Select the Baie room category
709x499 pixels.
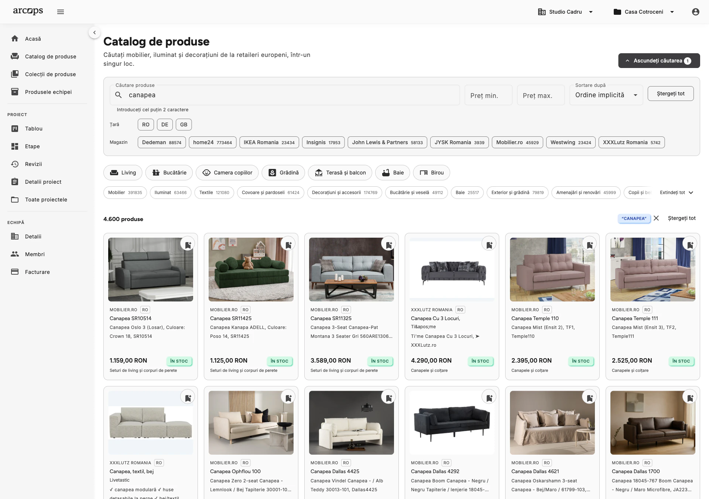click(393, 173)
